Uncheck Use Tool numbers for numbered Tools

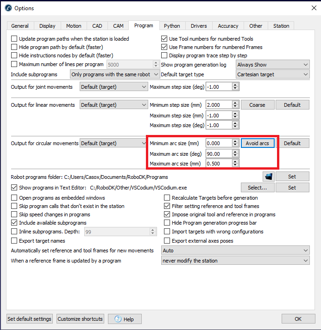164,39
